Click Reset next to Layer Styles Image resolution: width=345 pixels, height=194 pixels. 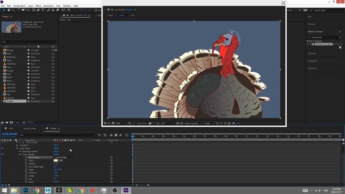pos(56,148)
